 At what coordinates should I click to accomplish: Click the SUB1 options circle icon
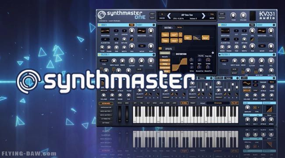[154, 25]
